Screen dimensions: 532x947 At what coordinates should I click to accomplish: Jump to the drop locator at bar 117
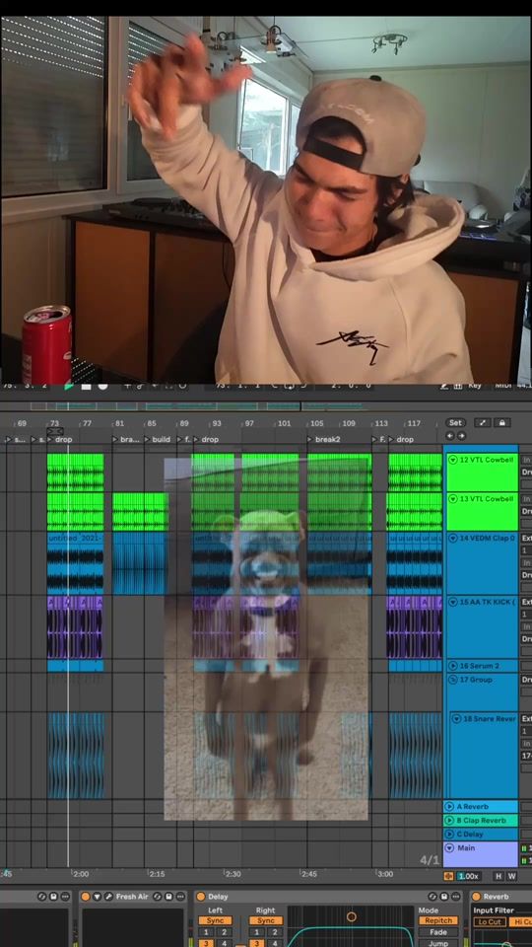pyautogui.click(x=401, y=440)
